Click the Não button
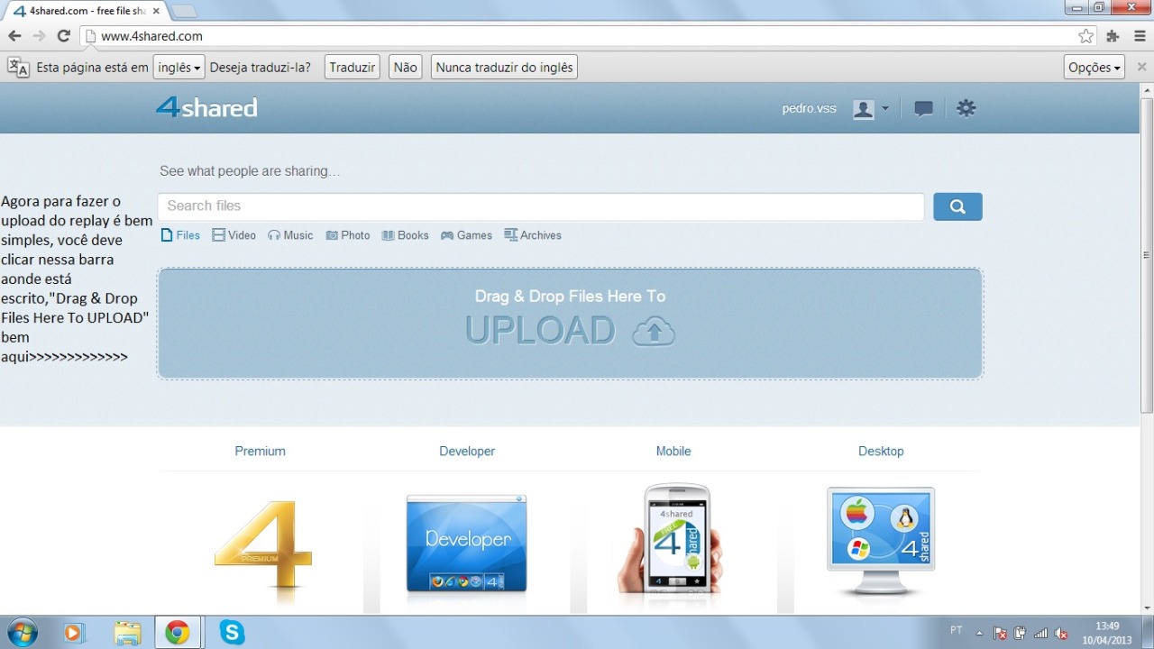The image size is (1154, 649). coord(406,67)
